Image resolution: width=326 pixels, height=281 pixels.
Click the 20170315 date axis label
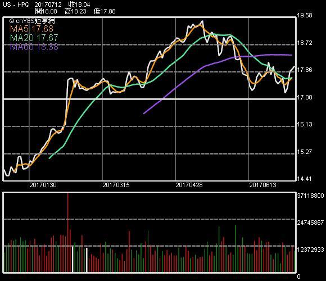tap(116, 185)
